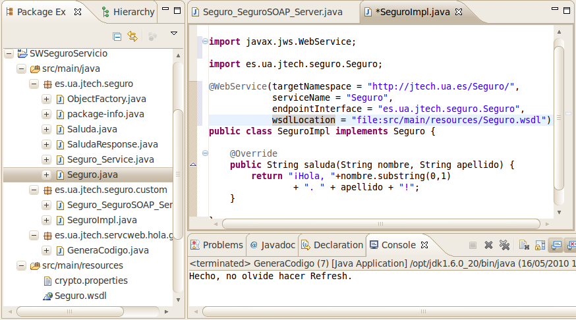Collapse the es.ua.jtech.seguro package

pos(34,84)
